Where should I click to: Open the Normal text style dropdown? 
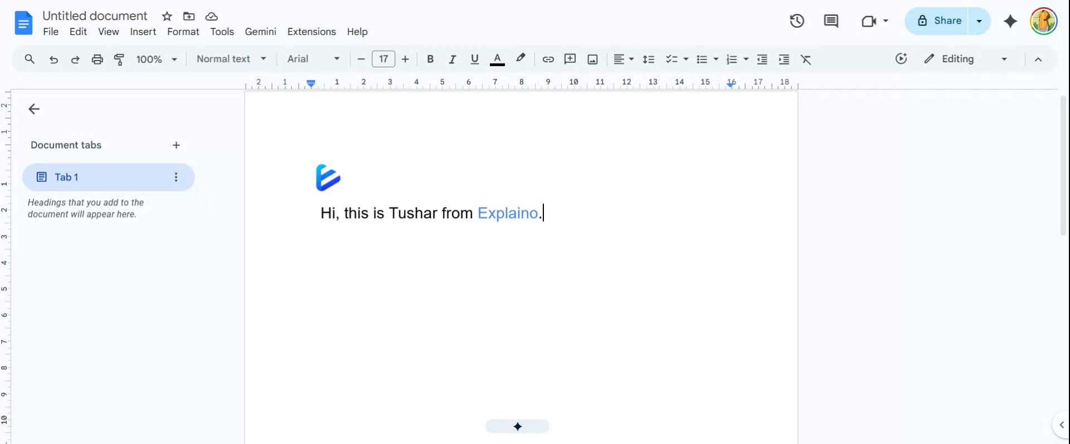(231, 59)
